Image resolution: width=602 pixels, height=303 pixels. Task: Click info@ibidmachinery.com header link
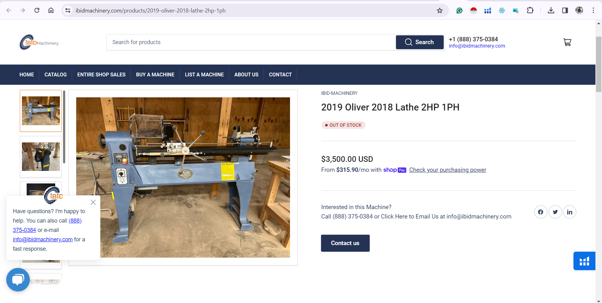(x=477, y=46)
